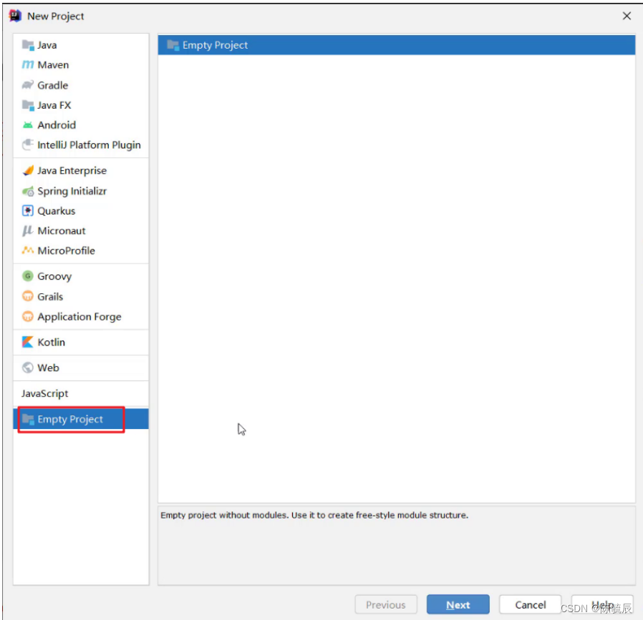Select the Java Enterprise label
Image resolution: width=643 pixels, height=620 pixels.
coord(72,170)
